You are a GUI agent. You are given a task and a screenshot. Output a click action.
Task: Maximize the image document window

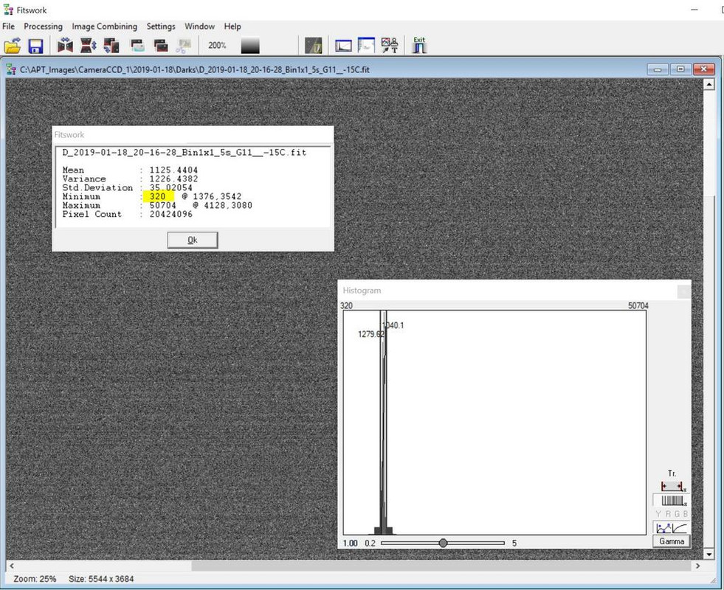point(680,69)
